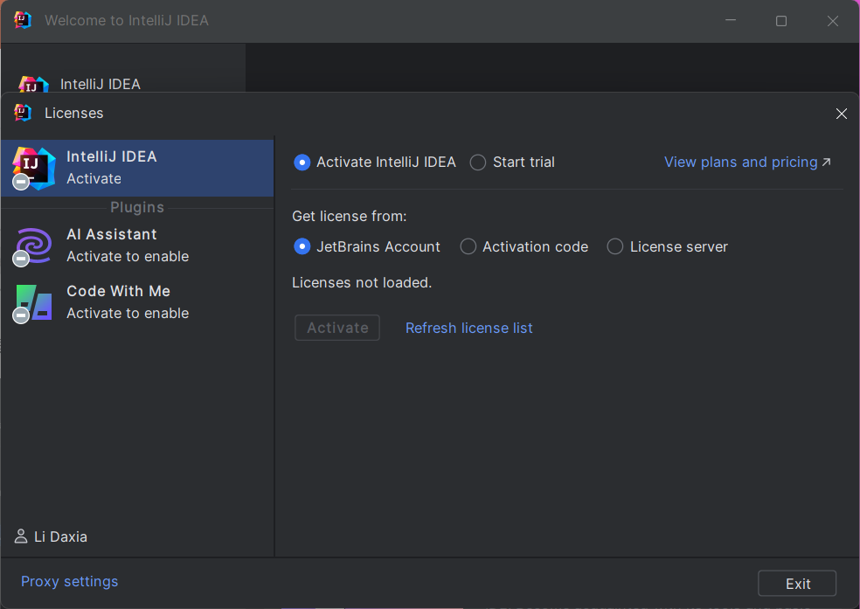Image resolution: width=860 pixels, height=609 pixels.
Task: Close the Licenses dialog
Action: pyautogui.click(x=842, y=114)
